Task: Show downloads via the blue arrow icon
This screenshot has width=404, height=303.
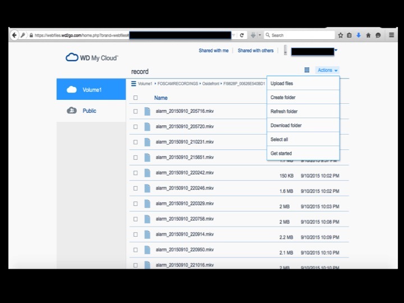Action: tap(359, 35)
